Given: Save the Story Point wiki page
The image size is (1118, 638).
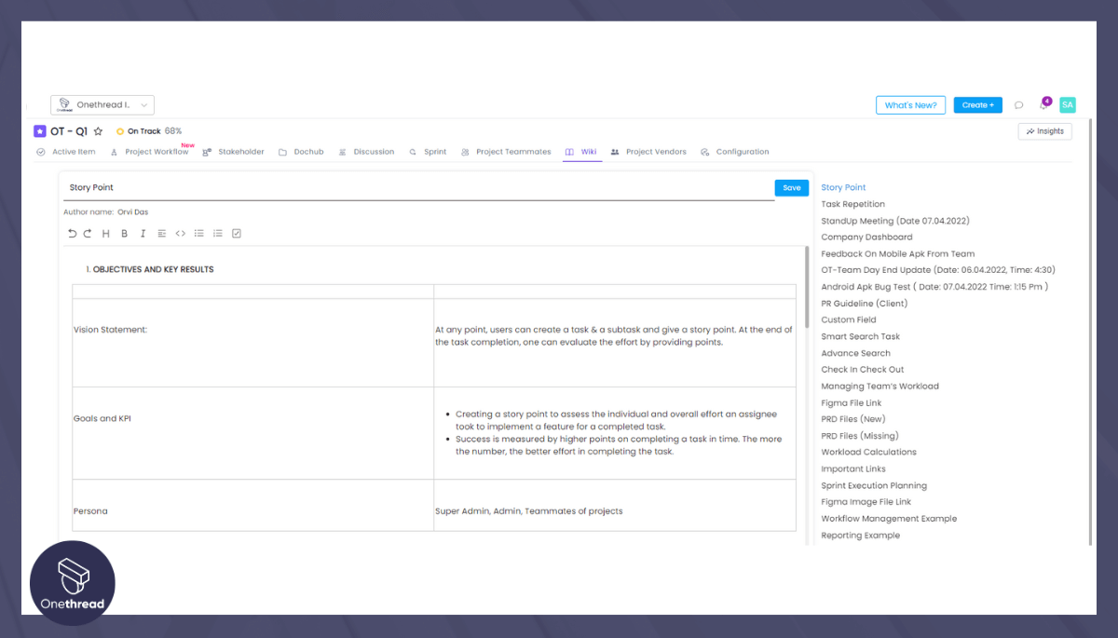Looking at the screenshot, I should (x=791, y=187).
